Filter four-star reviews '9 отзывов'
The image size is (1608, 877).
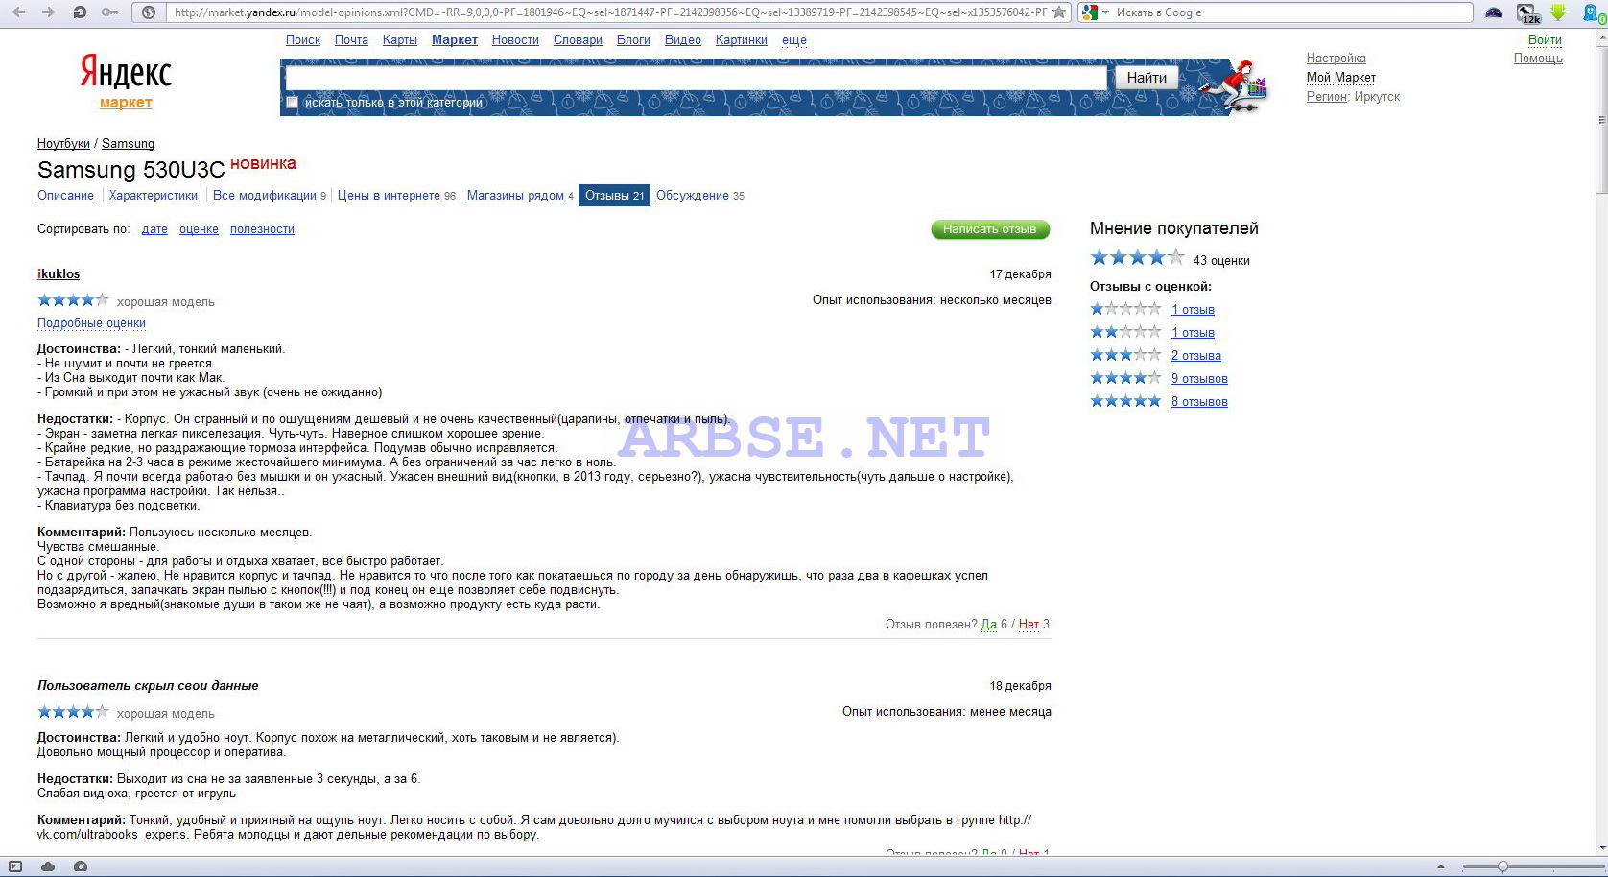[x=1199, y=379]
